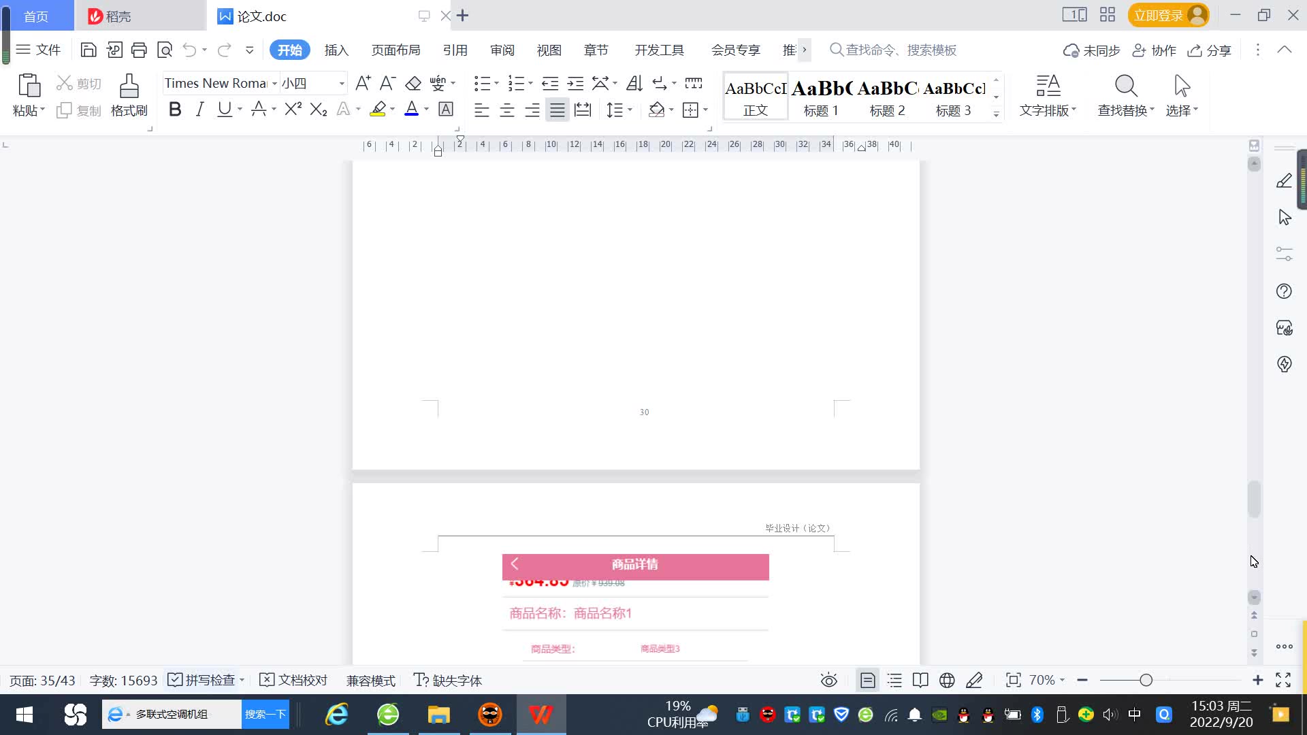
Task: Click the 立即登录 login button
Action: pyautogui.click(x=1158, y=16)
